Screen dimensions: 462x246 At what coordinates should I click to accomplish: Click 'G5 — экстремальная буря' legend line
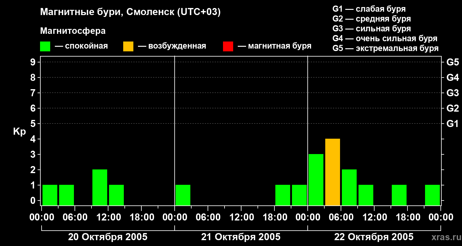point(386,48)
